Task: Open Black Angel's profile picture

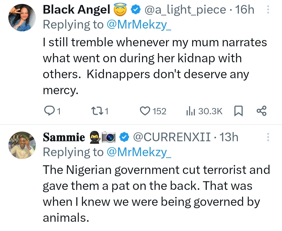Action: click(x=22, y=18)
